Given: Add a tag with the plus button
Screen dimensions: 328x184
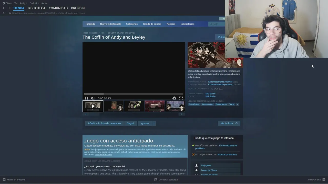Looking at the screenshot, I should 238,104.
